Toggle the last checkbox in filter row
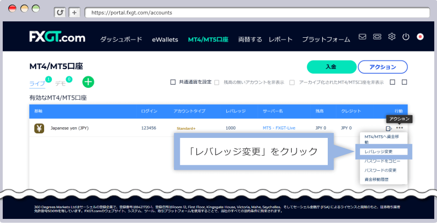Viewport: 437px width, 223px height. click(404, 82)
